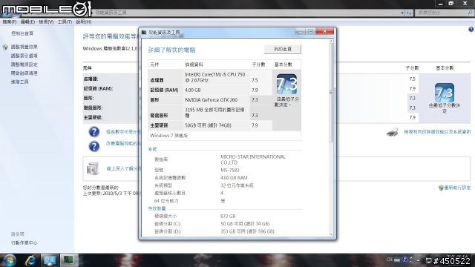The image size is (475, 267).
Task: Open 檢視和列印詳細效能以及系統資訊 link
Action: click(x=437, y=132)
